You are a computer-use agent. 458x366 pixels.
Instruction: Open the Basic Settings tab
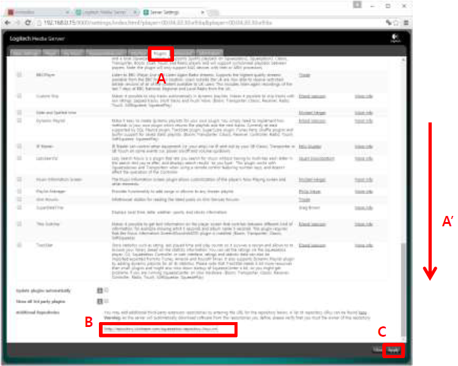(24, 53)
